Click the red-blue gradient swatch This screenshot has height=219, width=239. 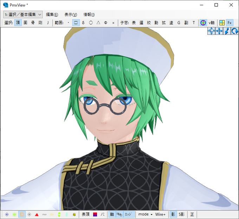click(x=95, y=214)
